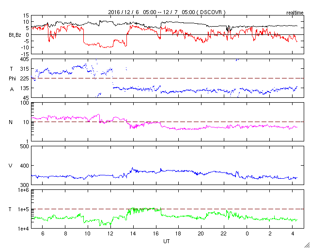The height and width of the screenshot is (248, 310).
Task: Click the '4' hour tick label on UT axis
Action: coord(292,233)
